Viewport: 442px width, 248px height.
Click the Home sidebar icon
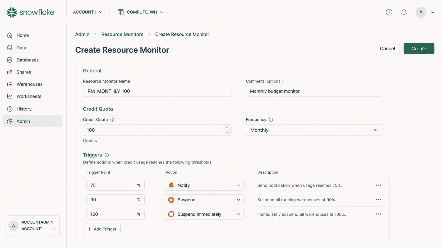coord(10,35)
